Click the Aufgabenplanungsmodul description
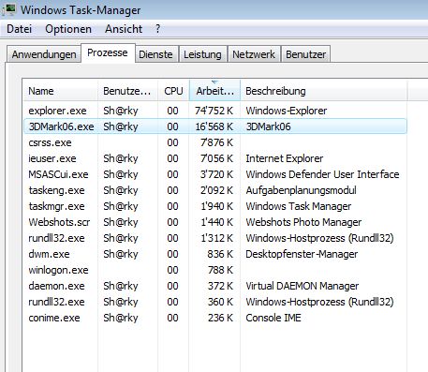The image size is (428, 372). pyautogui.click(x=301, y=190)
